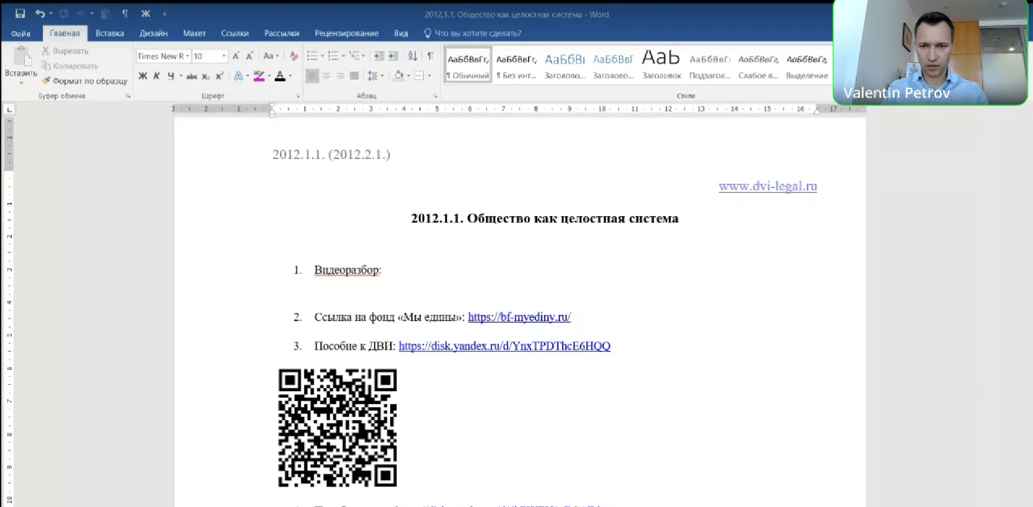1033x507 pixels.
Task: Switch to the Дизайн tab
Action: pos(154,34)
